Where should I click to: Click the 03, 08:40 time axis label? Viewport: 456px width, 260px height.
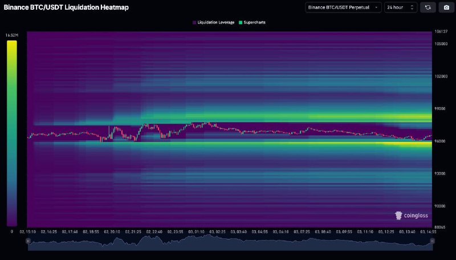(x=323, y=232)
